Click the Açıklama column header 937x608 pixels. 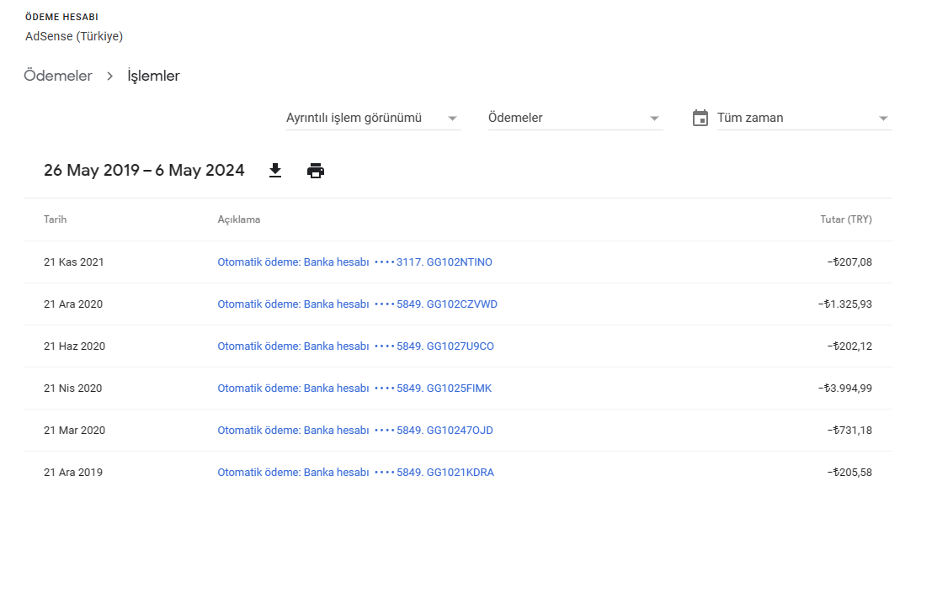click(238, 219)
